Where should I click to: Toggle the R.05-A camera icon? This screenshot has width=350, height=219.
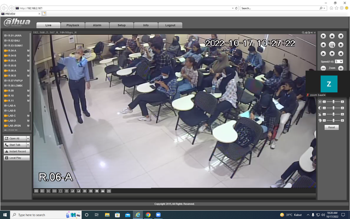click(6, 61)
